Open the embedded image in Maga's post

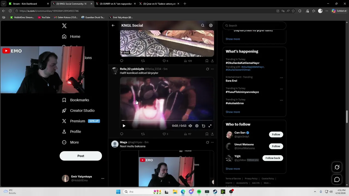[x=167, y=169]
